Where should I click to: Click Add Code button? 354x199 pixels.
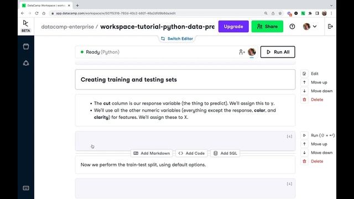point(191,153)
